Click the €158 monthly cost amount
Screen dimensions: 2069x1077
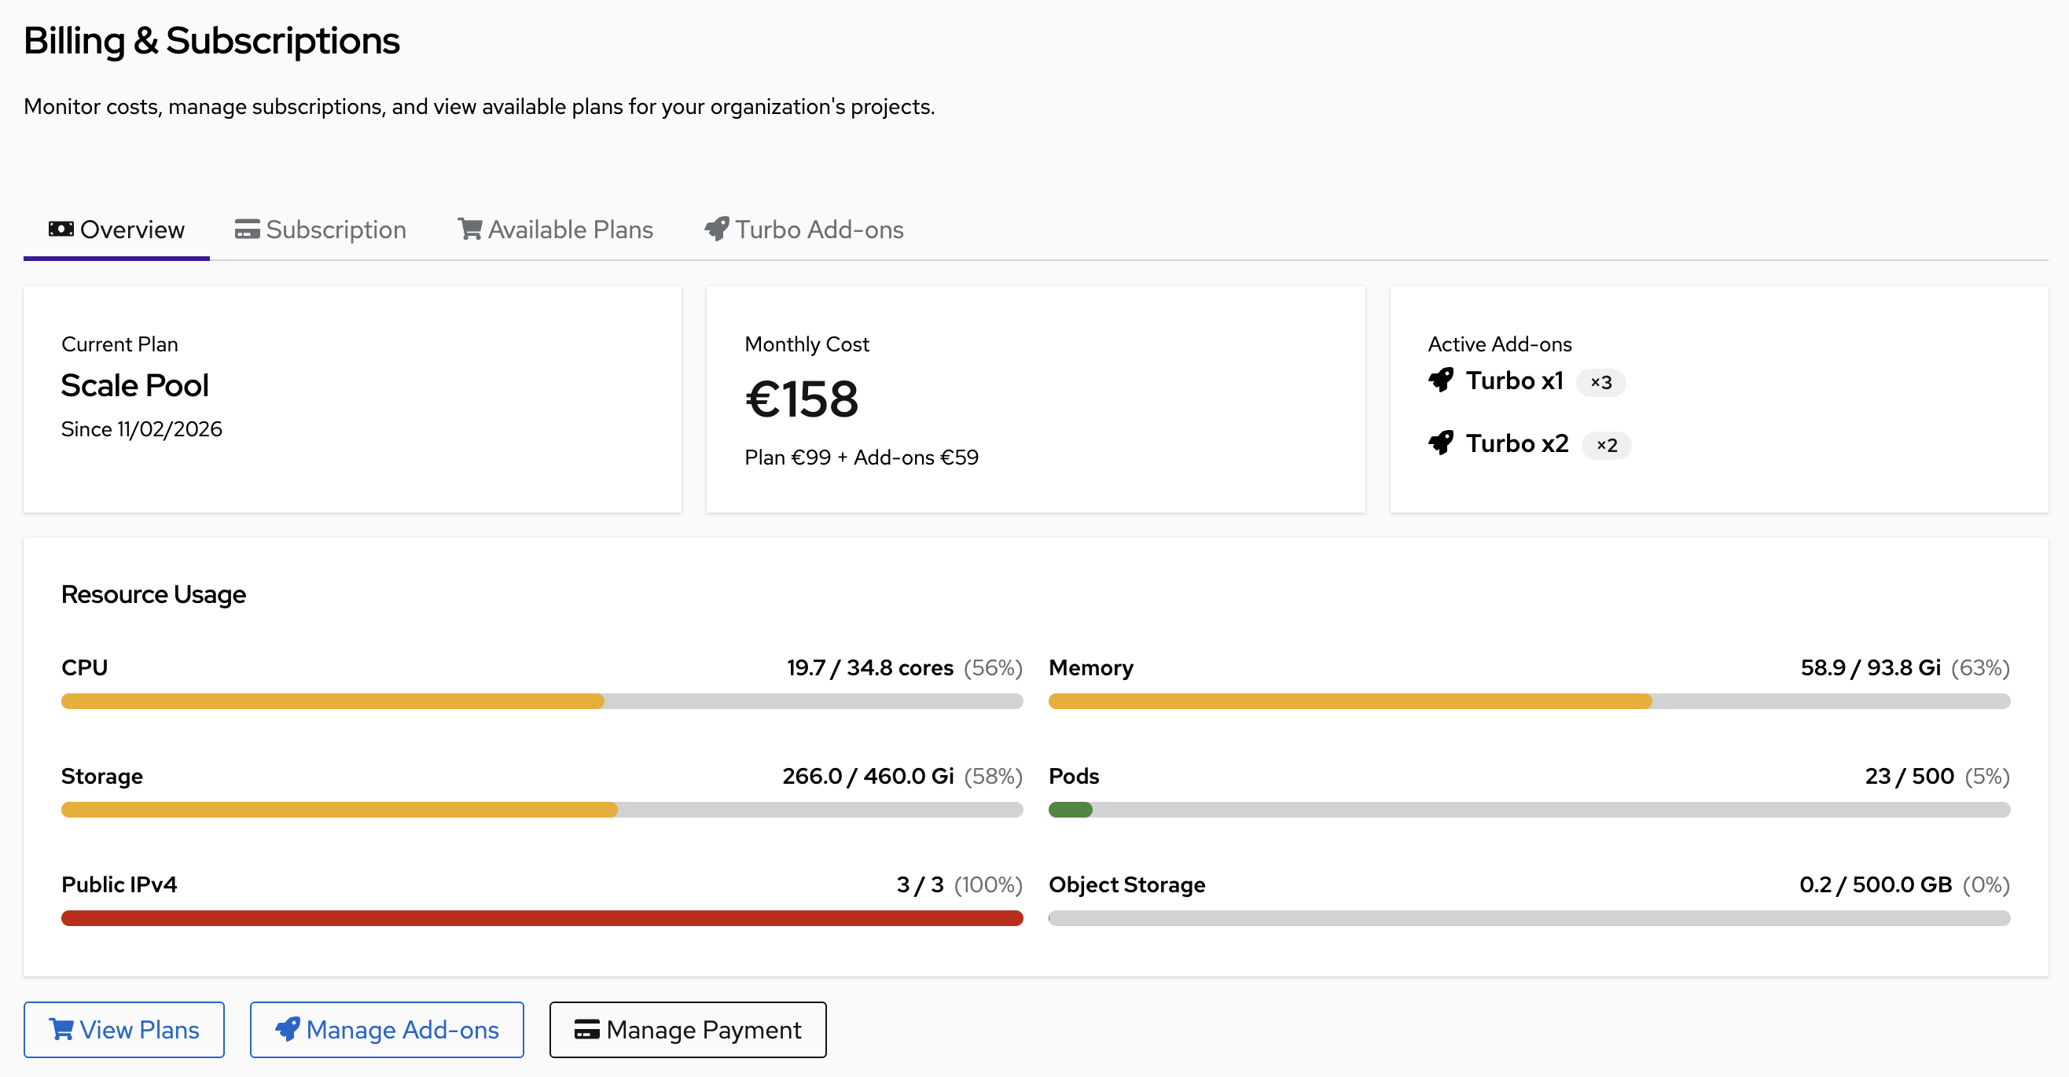(x=802, y=399)
